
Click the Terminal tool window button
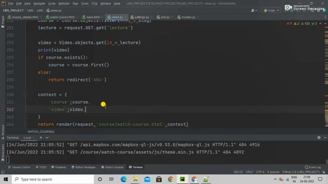pyautogui.click(x=136, y=167)
